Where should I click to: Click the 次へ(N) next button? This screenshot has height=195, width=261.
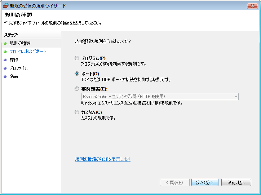pyautogui.click(x=205, y=182)
